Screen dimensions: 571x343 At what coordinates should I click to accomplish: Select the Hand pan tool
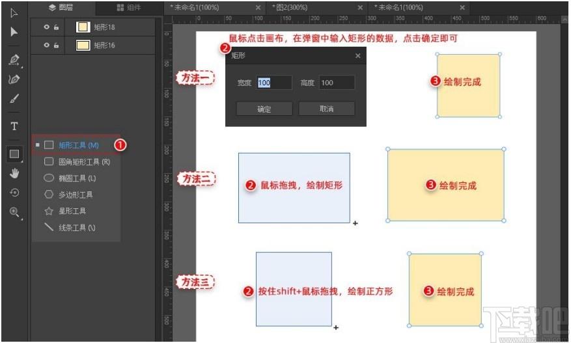pos(14,173)
